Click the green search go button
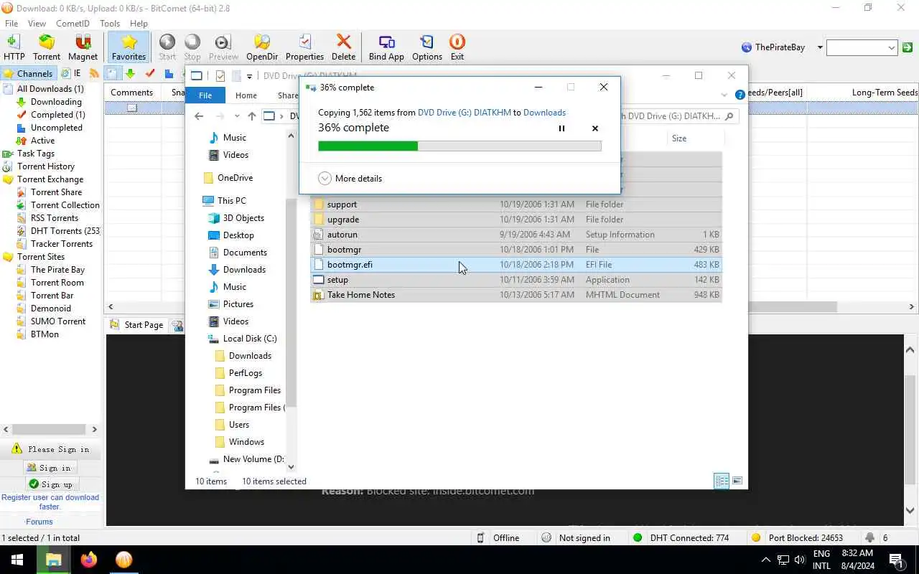Screen dimensions: 919x574 [x=908, y=48]
